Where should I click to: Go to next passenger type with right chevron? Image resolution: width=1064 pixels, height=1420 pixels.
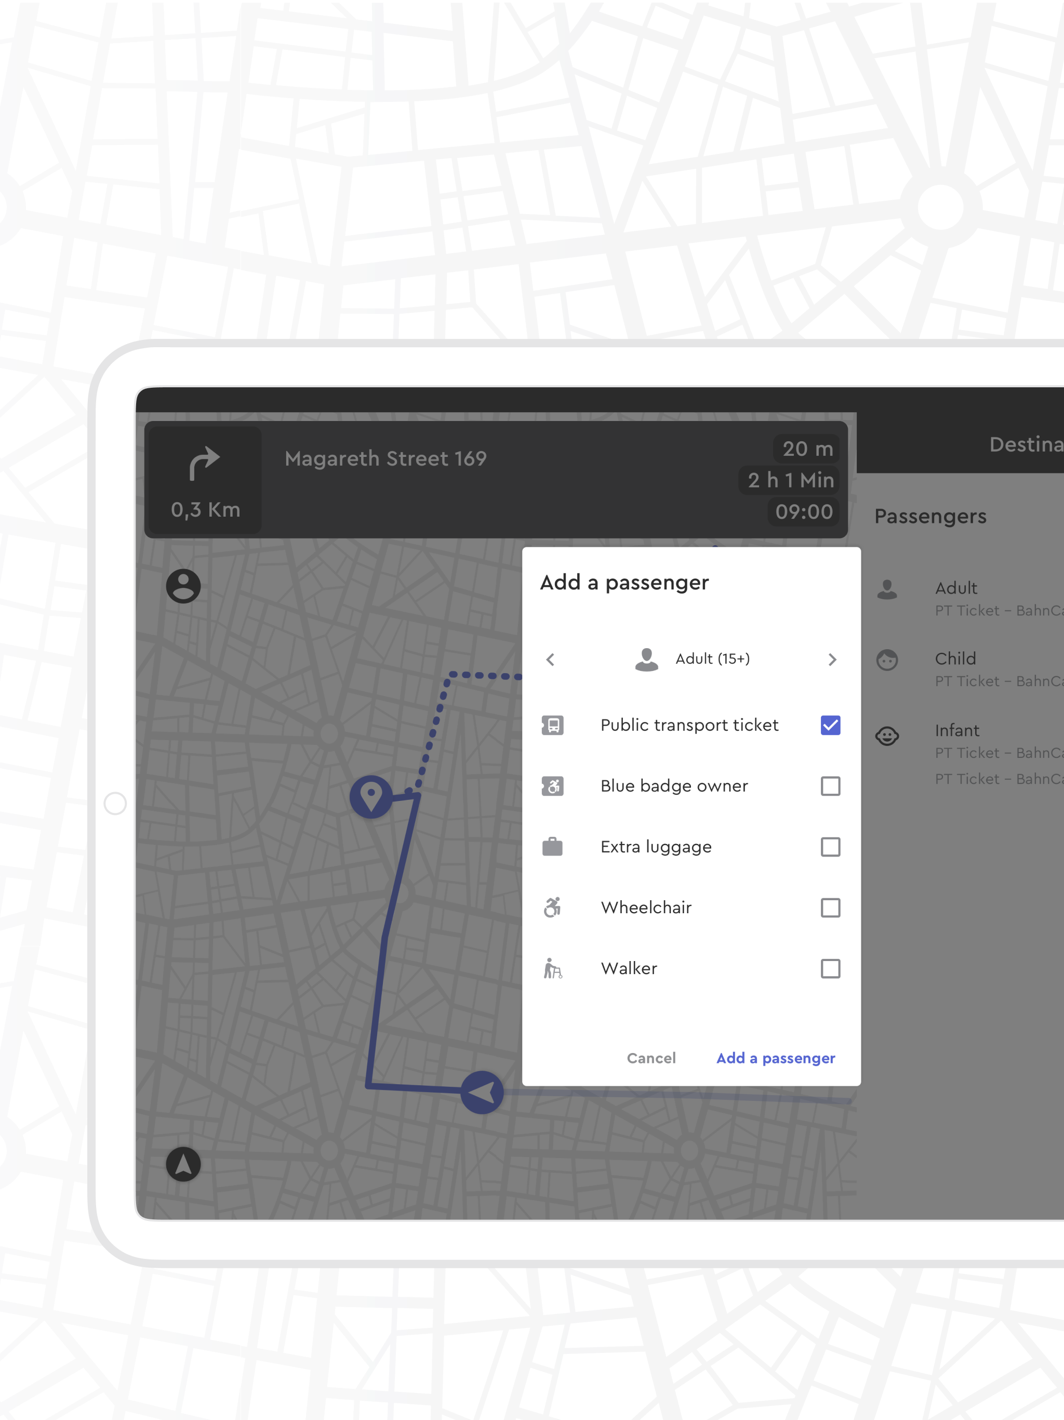pos(832,659)
